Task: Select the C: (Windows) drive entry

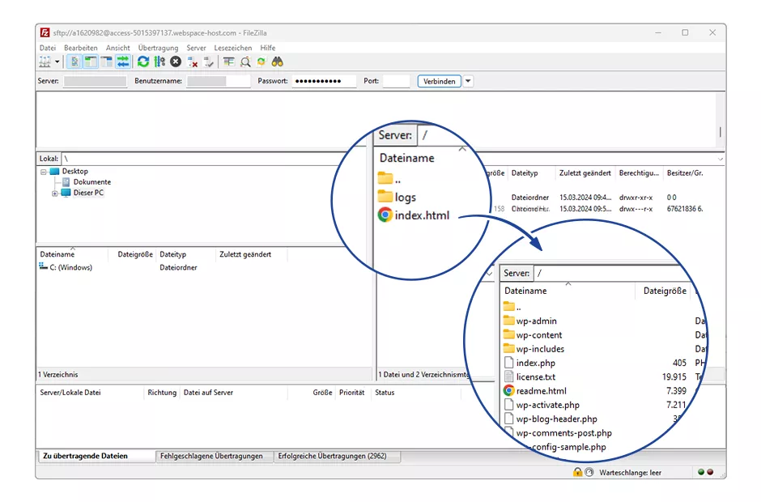Action: click(71, 267)
